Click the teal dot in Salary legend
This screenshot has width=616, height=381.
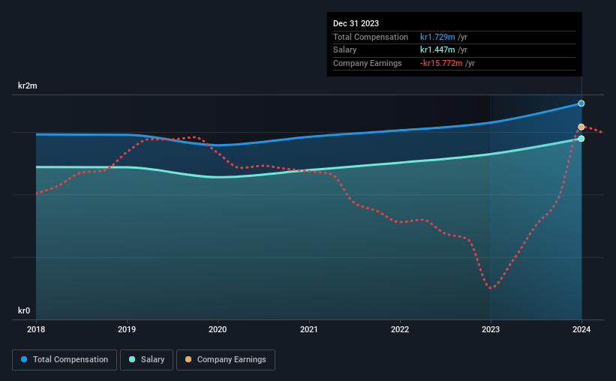[132, 359]
